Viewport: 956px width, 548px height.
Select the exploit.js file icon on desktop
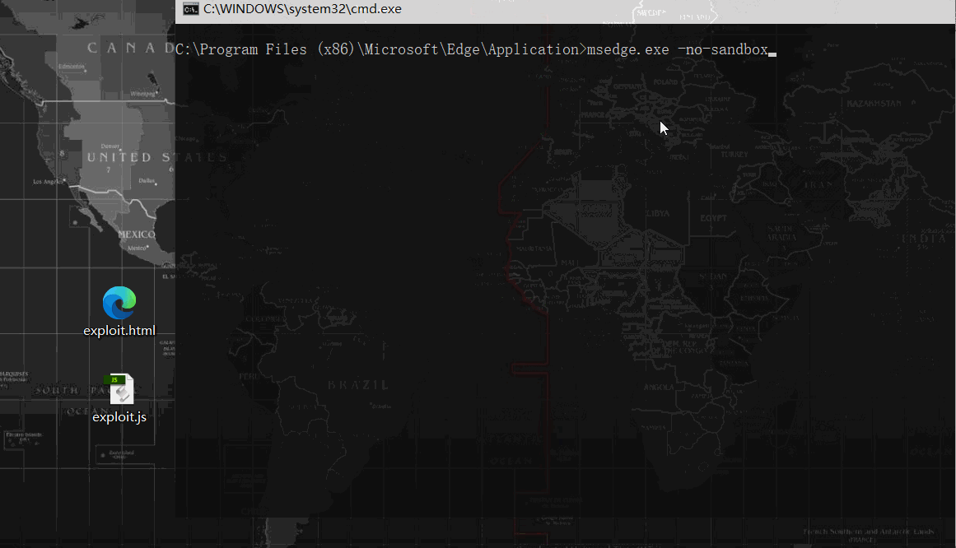121,389
